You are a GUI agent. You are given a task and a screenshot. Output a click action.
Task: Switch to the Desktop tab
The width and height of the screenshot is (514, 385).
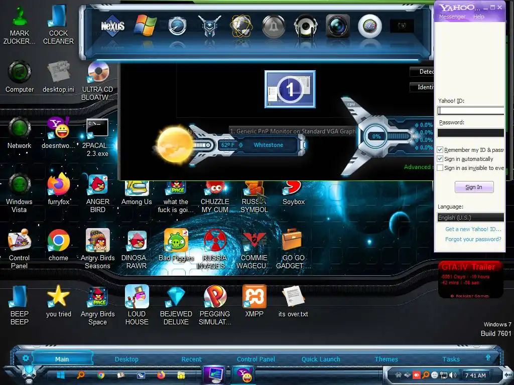click(x=126, y=359)
